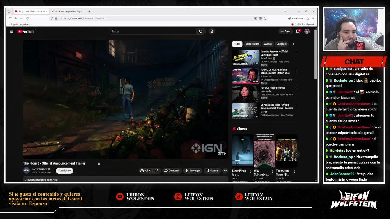Click the search magnifier button
Viewport: 390px width, 219px height.
(x=201, y=31)
